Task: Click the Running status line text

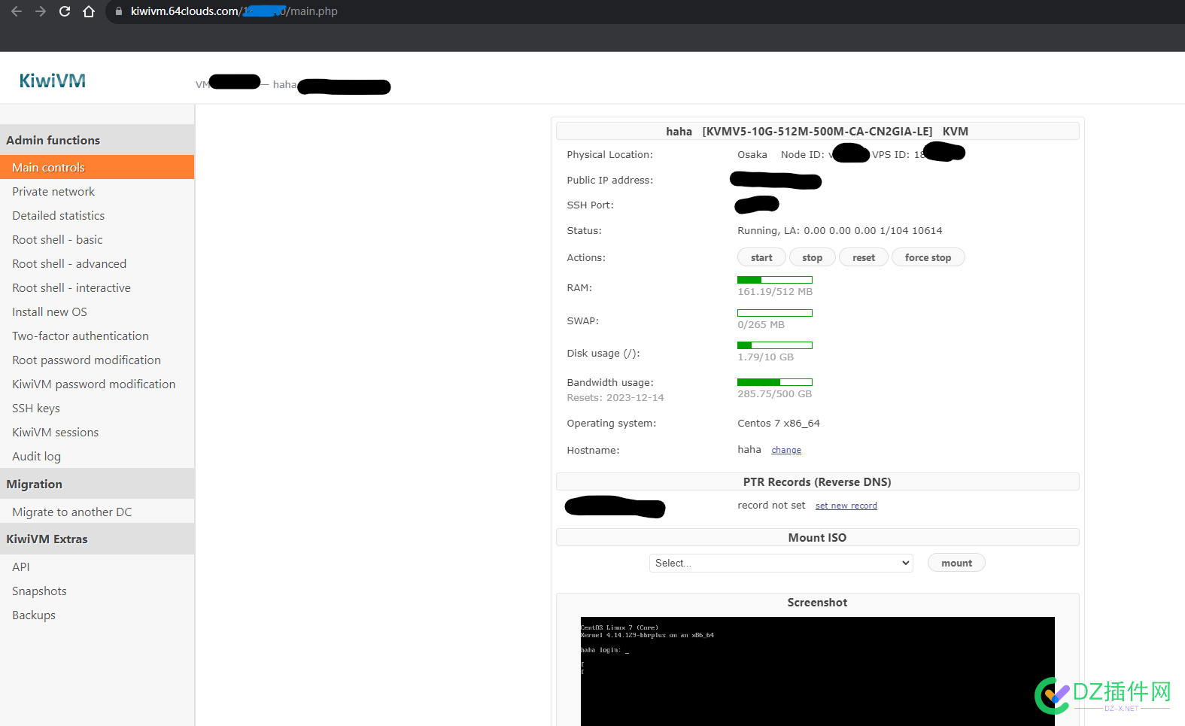Action: pyautogui.click(x=840, y=231)
